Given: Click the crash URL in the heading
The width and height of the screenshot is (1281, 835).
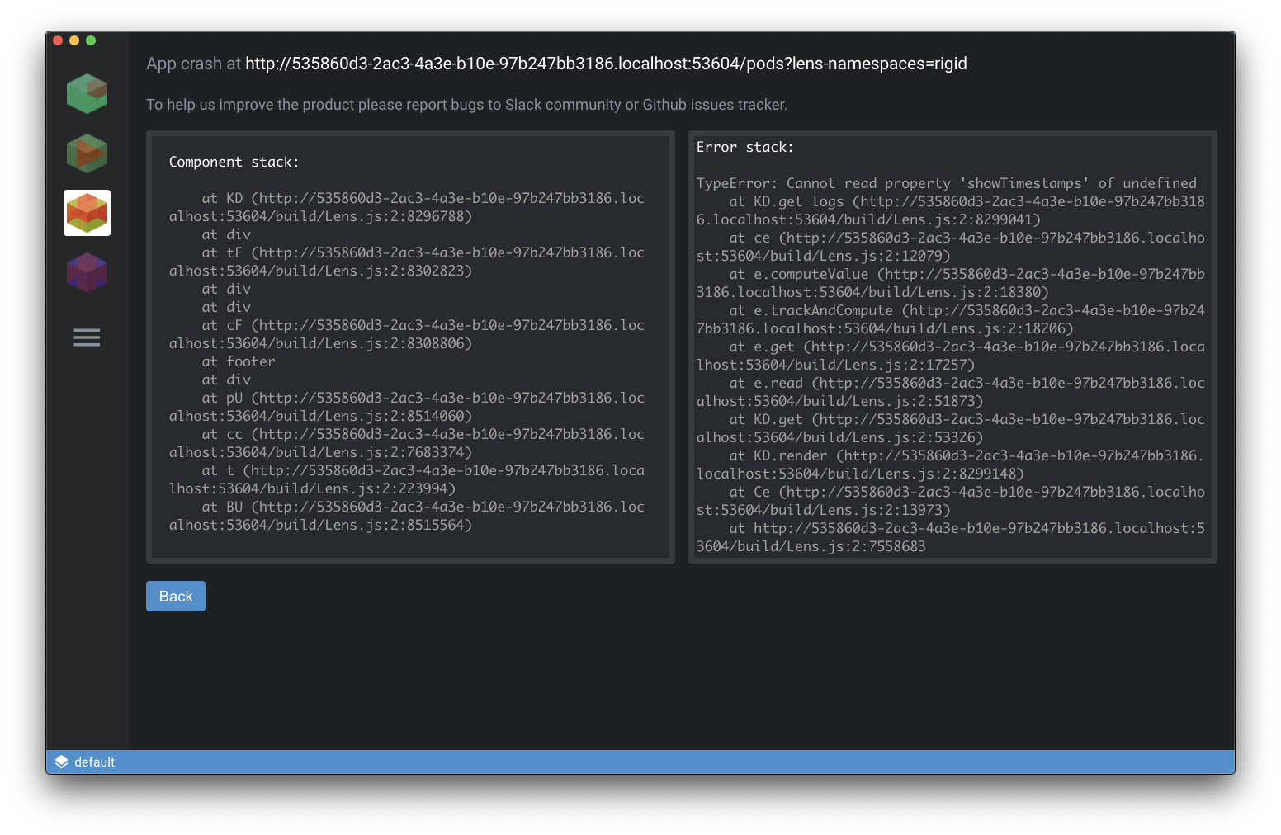Looking at the screenshot, I should [606, 64].
